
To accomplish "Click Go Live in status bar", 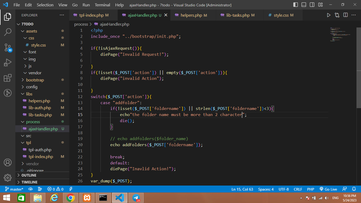I will (328, 189).
